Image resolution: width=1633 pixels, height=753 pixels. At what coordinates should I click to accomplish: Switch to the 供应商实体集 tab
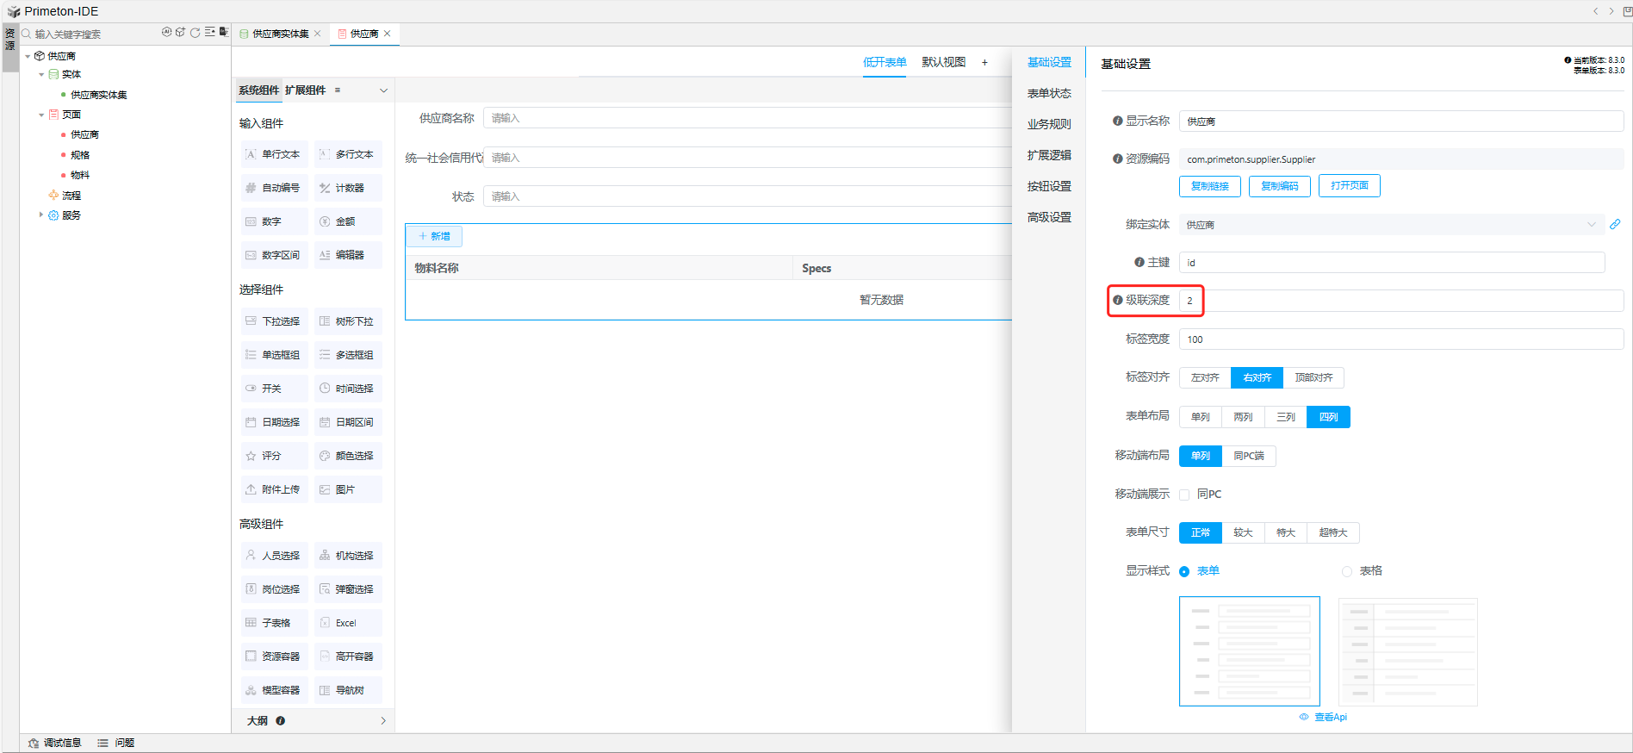[280, 34]
